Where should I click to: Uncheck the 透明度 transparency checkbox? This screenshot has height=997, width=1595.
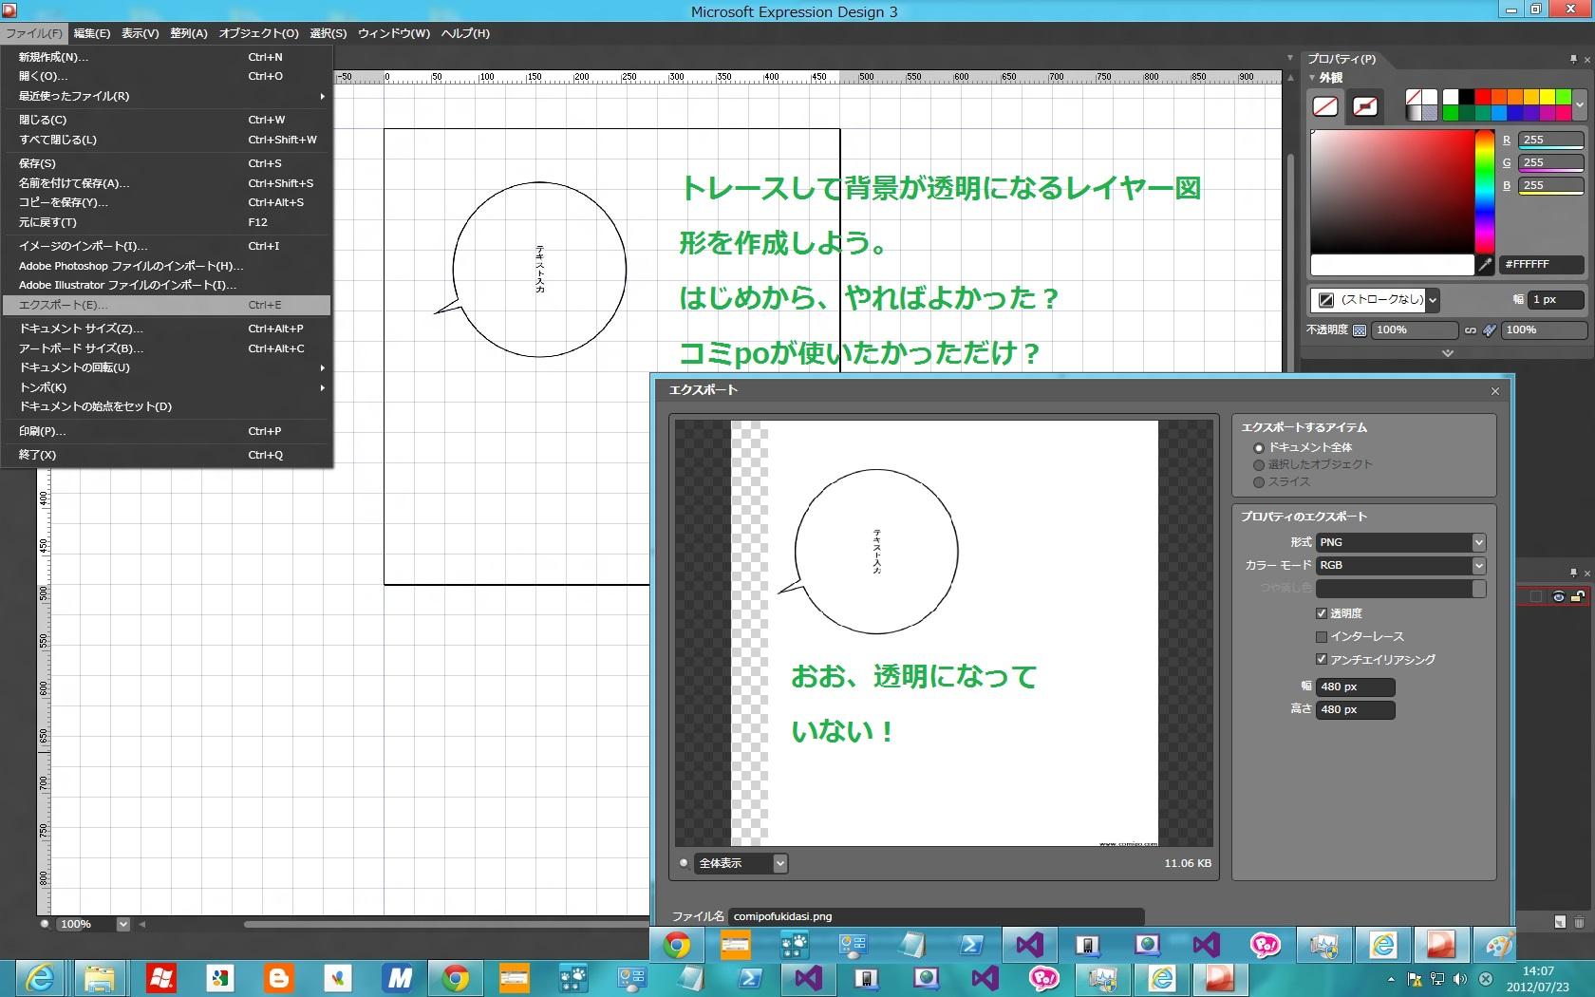pos(1321,613)
